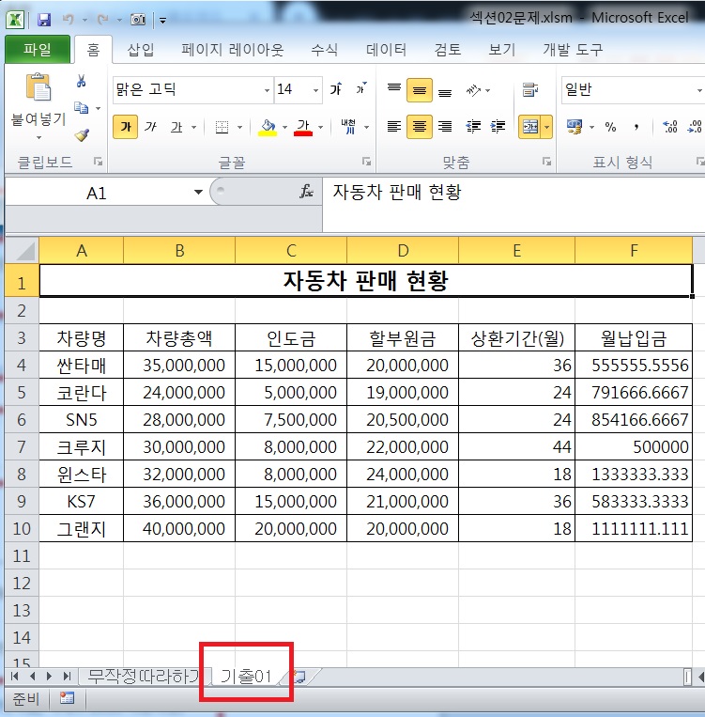Image resolution: width=705 pixels, height=717 pixels.
Task: Click the Increase Indent icon
Action: (x=498, y=127)
